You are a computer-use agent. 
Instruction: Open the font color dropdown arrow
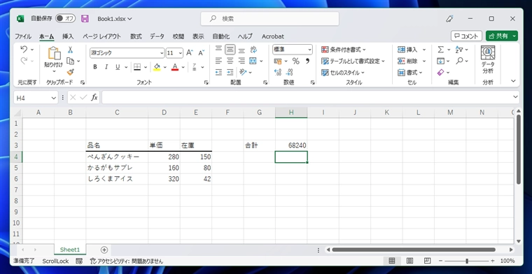(x=183, y=67)
